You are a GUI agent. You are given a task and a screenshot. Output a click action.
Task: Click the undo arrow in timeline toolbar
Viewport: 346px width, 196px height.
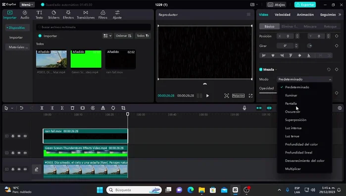(21, 108)
